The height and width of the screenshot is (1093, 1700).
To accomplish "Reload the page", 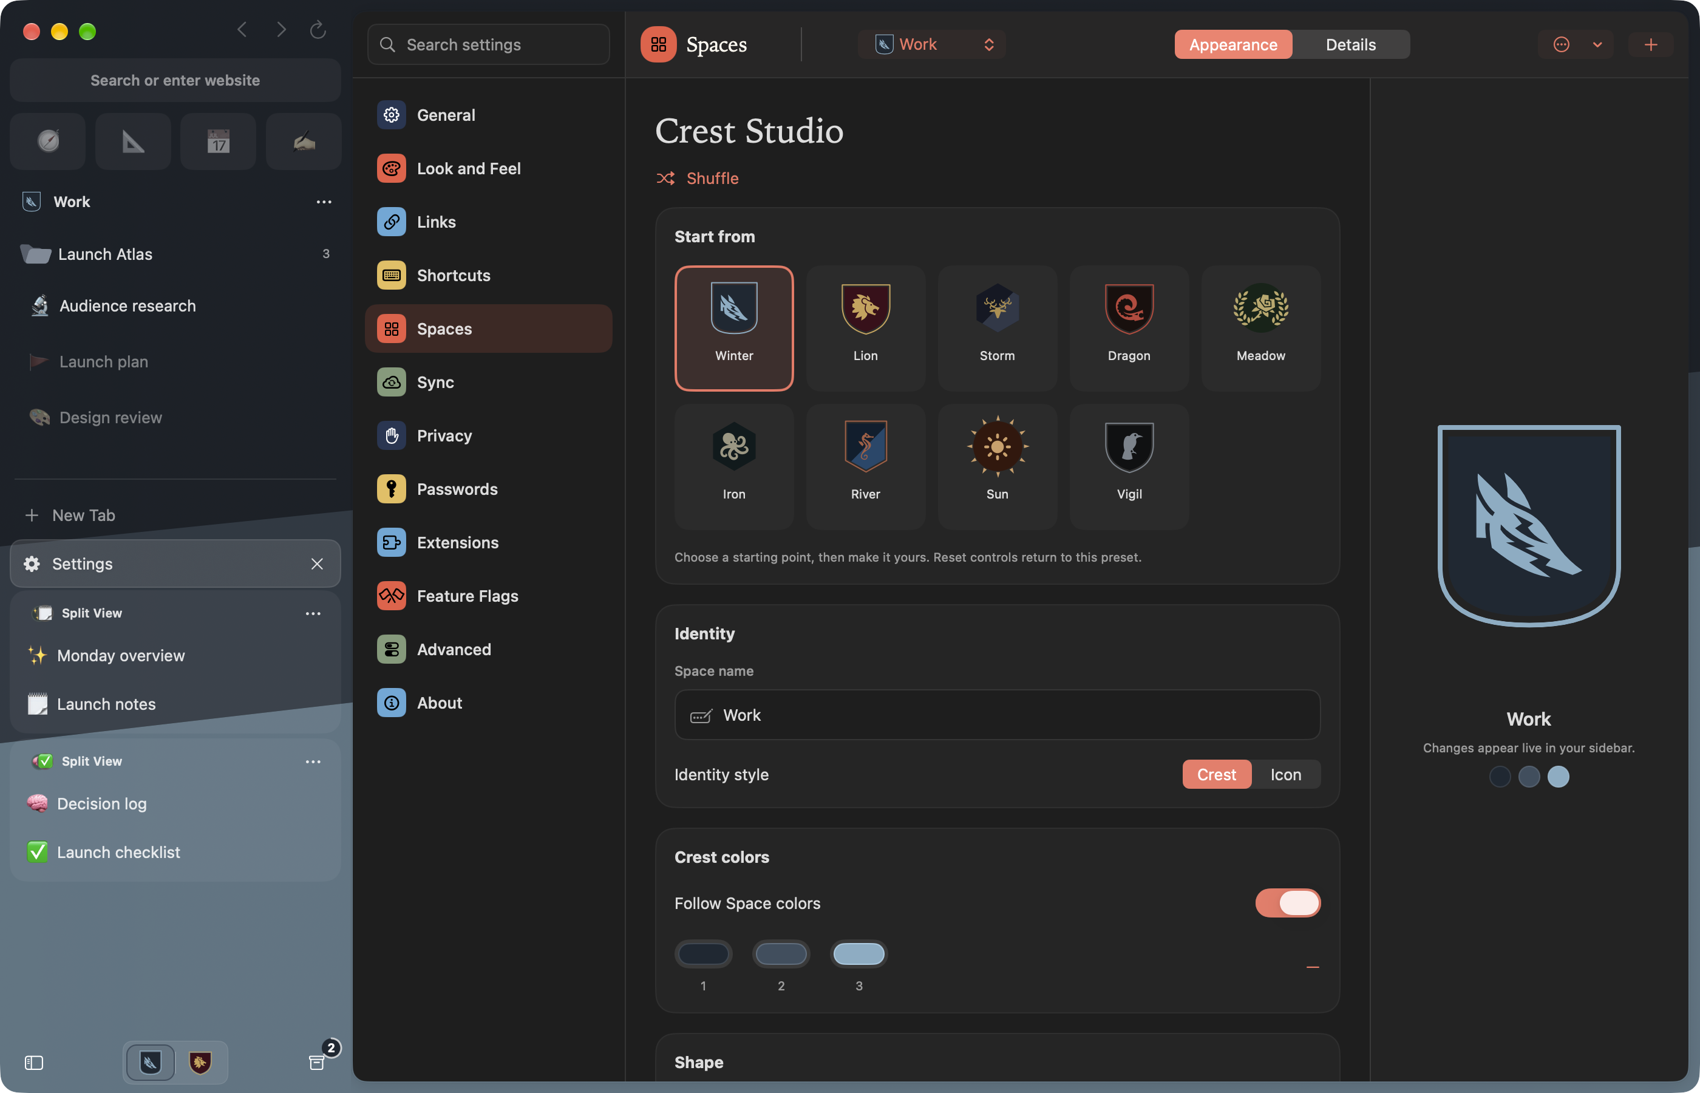I will click(318, 30).
